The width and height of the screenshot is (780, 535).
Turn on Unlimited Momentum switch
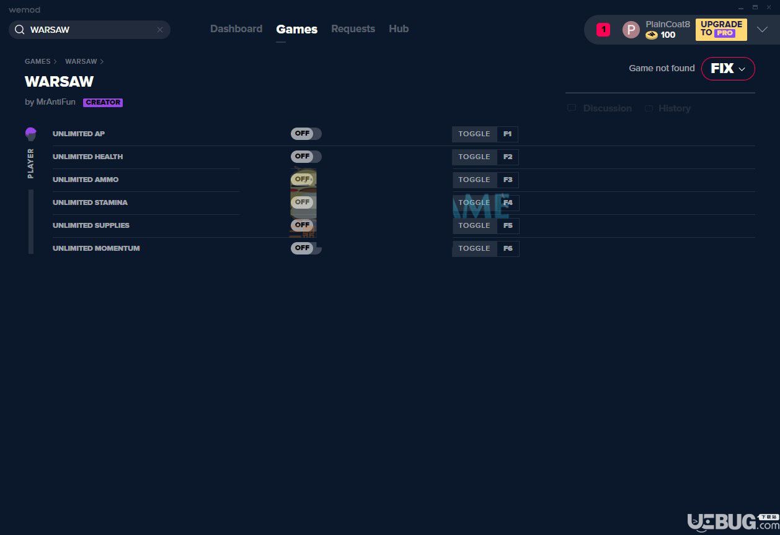[x=306, y=248]
